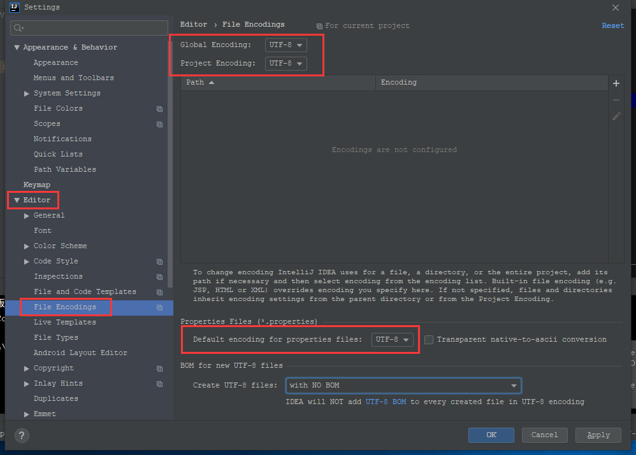This screenshot has width=636, height=455.
Task: Click the Reset link
Action: 613,25
